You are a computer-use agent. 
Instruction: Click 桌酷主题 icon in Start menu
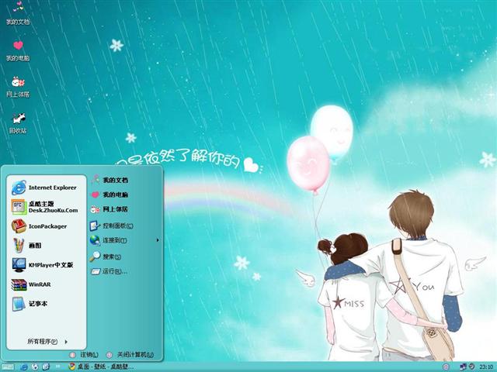[x=19, y=207]
